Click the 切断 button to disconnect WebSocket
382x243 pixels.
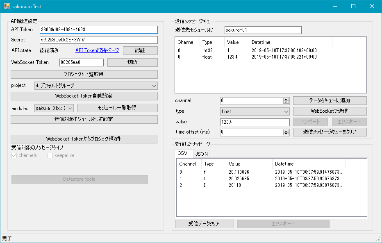pyautogui.click(x=132, y=62)
